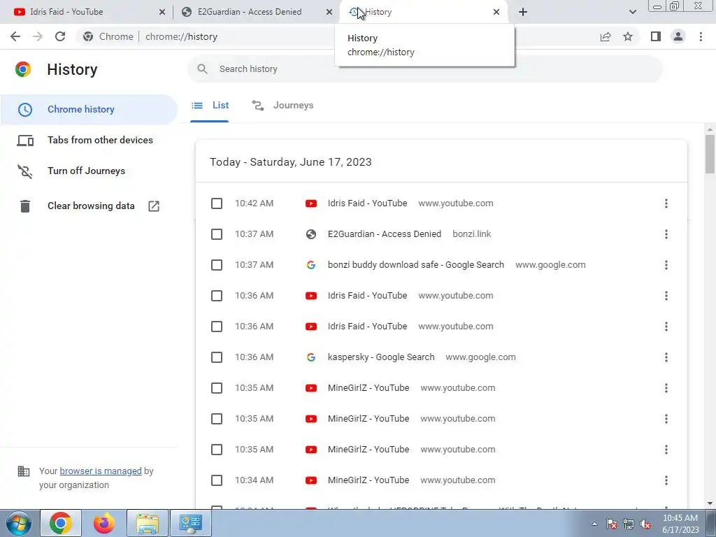Click the history list vertical scrollbar thumb
Viewport: 716px width, 537px height.
[x=710, y=155]
